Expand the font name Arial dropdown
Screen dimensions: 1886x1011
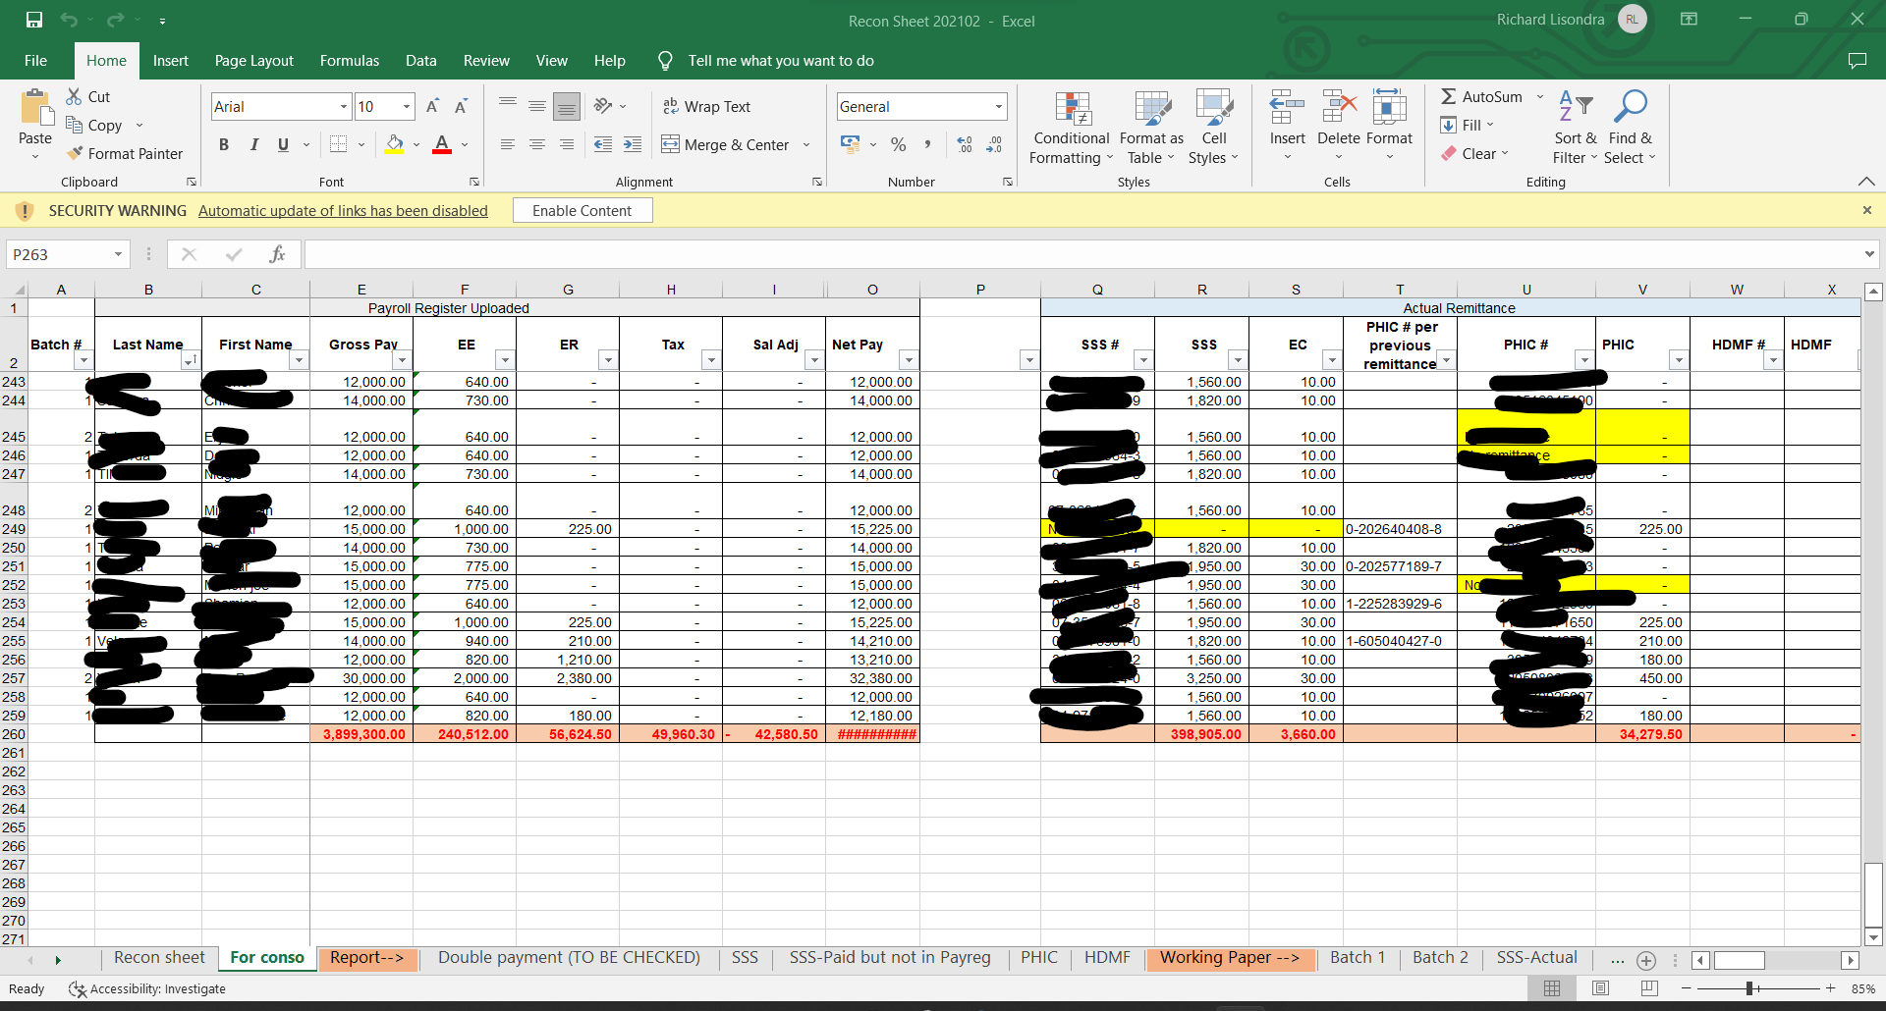point(344,106)
